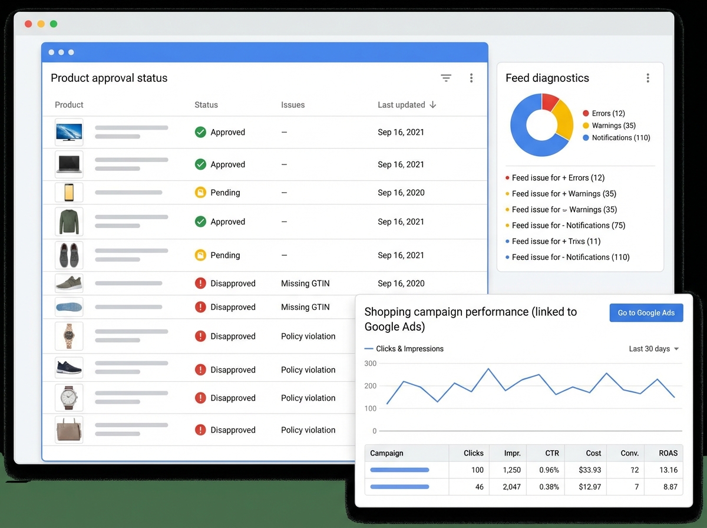Click the Go to Google Ads button
The height and width of the screenshot is (528, 707).
pos(646,313)
